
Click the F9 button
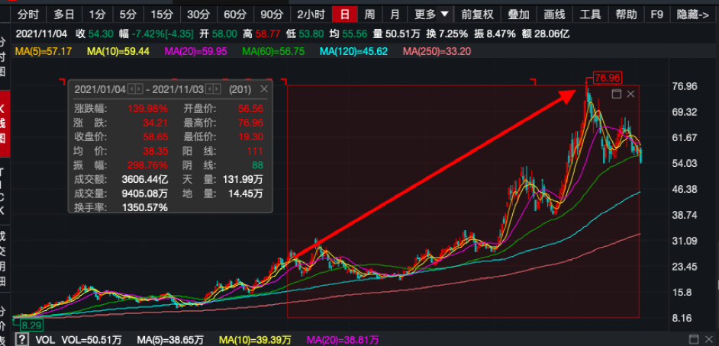click(656, 14)
